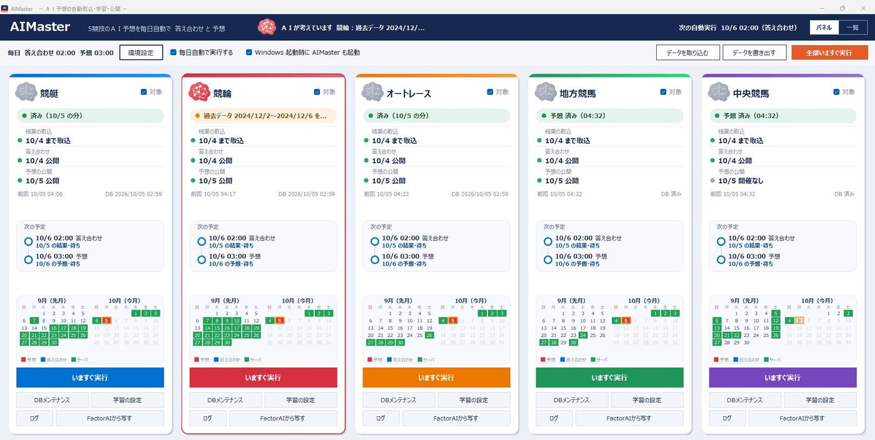Click FactorAIから写す on 中央競馬 card
Viewport: 875px width, 440px height.
[802, 418]
